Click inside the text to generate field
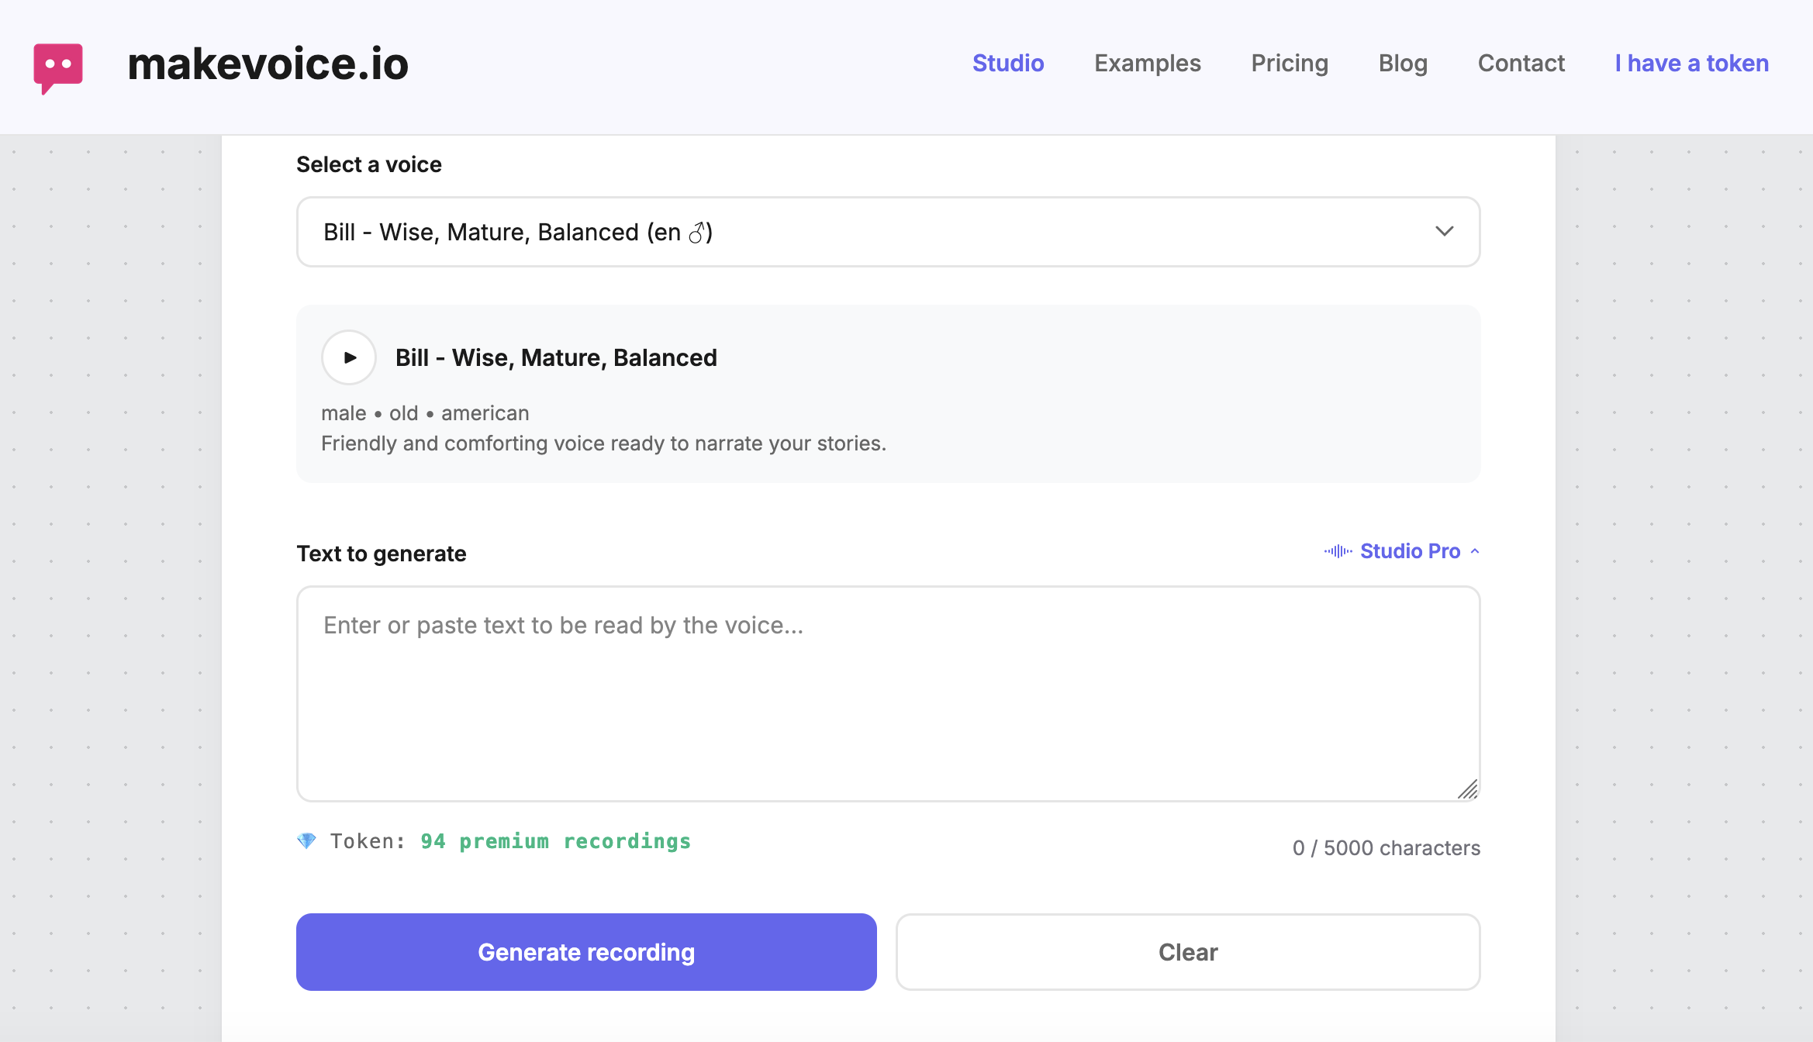 pos(888,690)
